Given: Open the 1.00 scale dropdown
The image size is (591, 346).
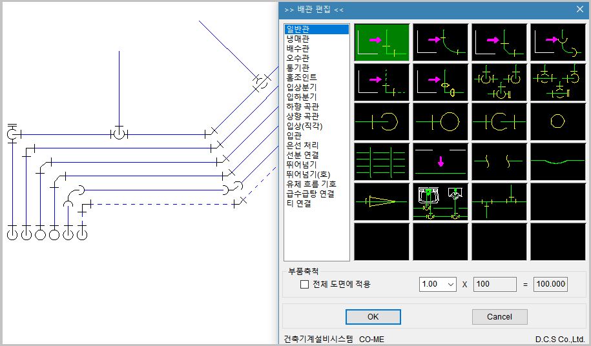Looking at the screenshot, I should (438, 284).
